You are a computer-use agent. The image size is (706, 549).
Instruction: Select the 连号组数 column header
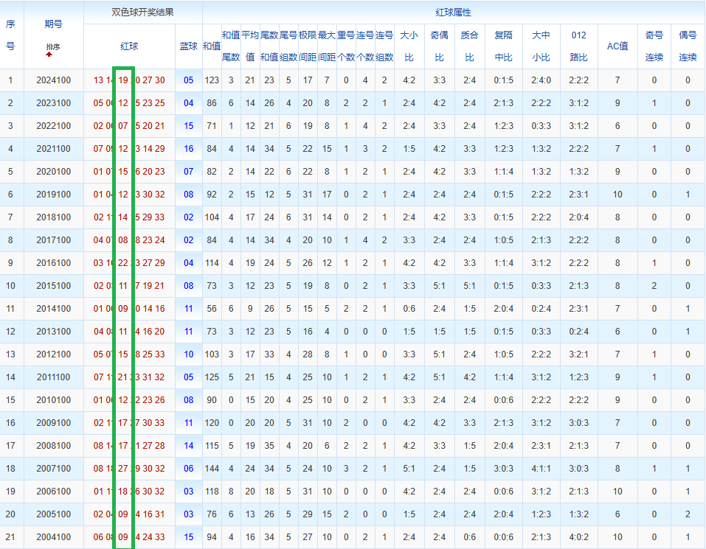coord(384,46)
